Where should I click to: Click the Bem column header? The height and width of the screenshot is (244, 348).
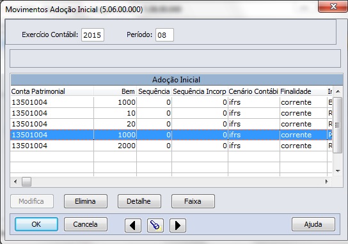pos(115,91)
